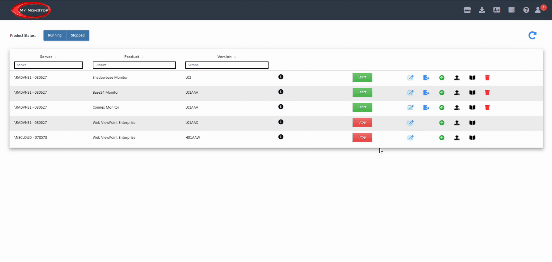Open the contact card icon in header
The width and height of the screenshot is (552, 262).
(x=497, y=10)
